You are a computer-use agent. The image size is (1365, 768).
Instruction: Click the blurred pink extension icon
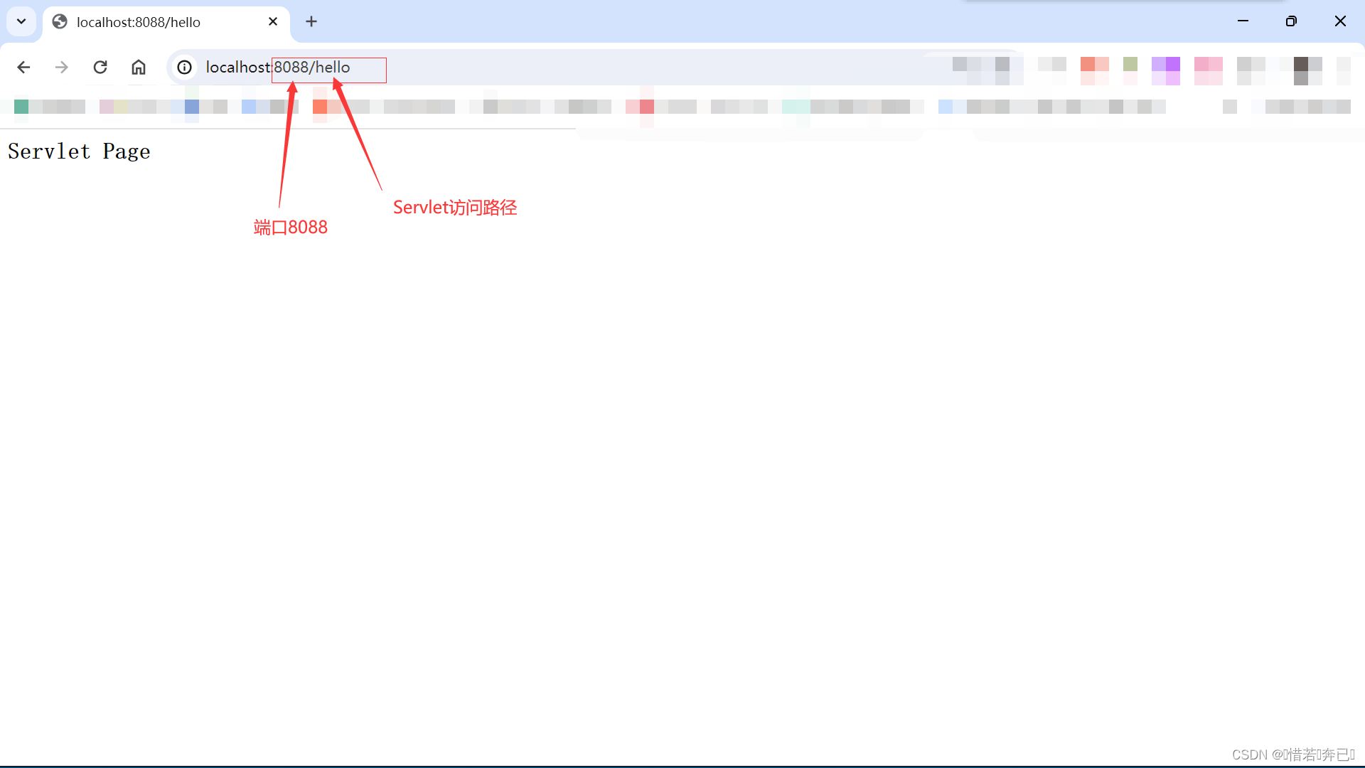click(1208, 69)
